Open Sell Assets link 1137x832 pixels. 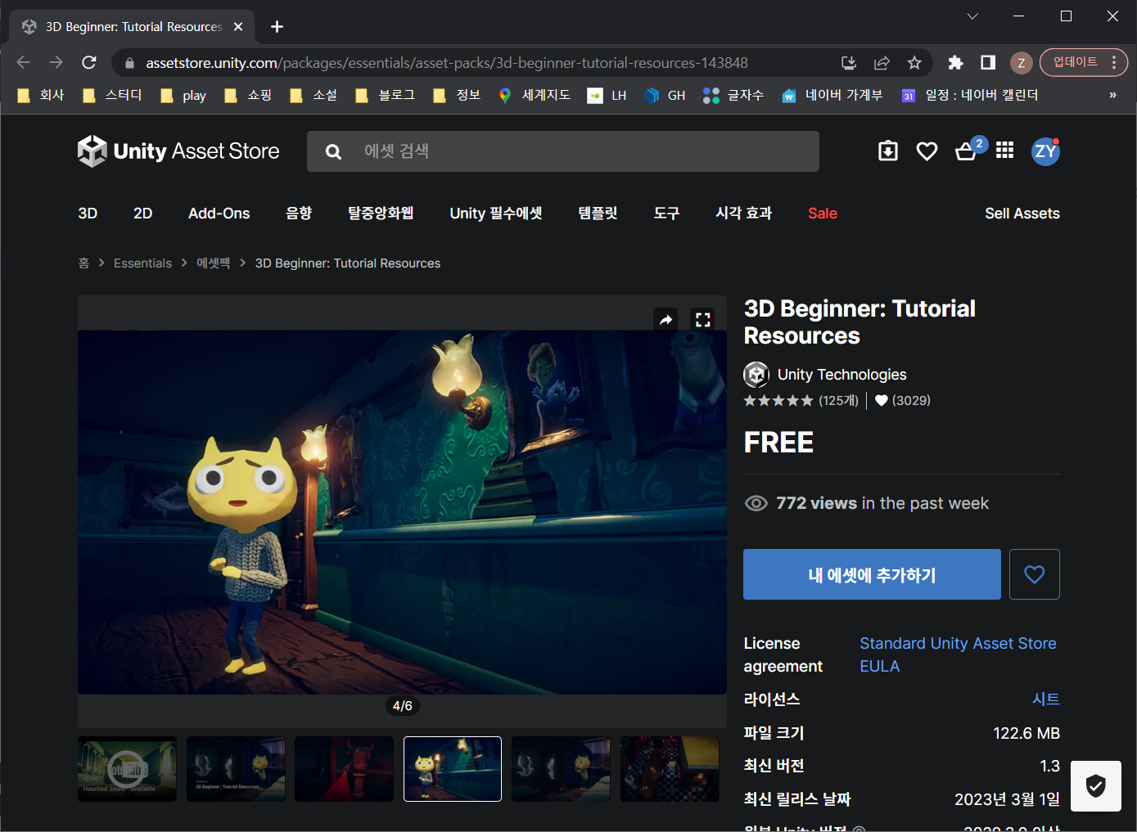(1022, 214)
